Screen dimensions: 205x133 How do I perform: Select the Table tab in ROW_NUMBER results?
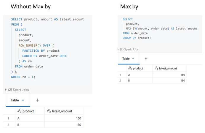(x=15, y=100)
